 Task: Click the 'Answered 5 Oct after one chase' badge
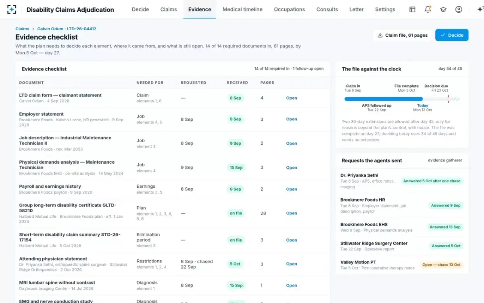pyautogui.click(x=432, y=181)
